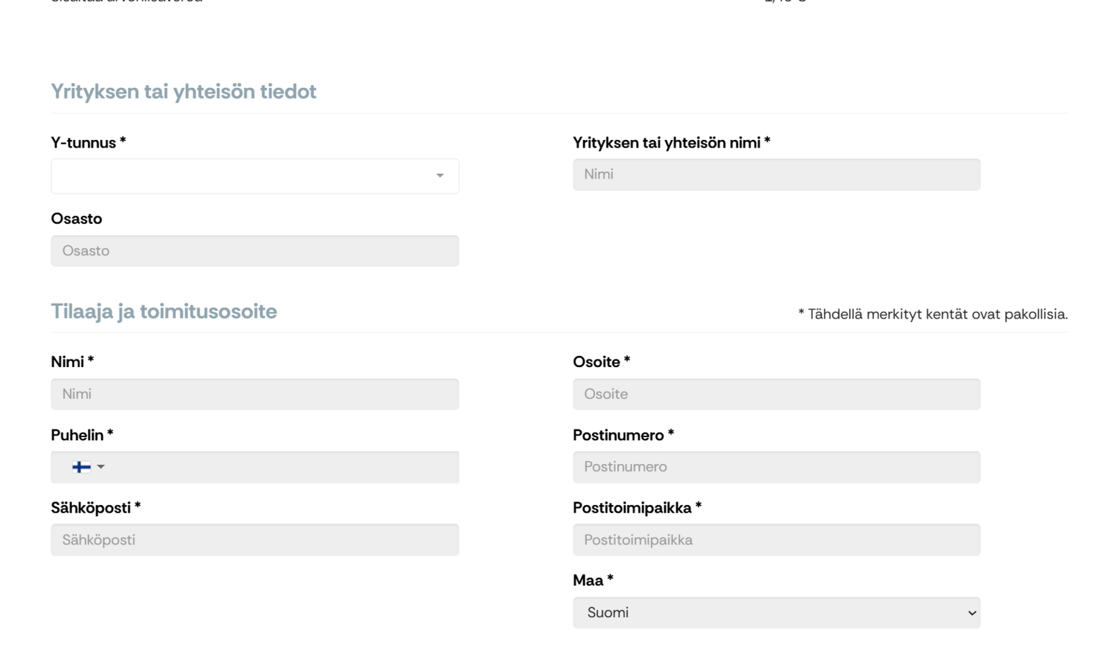This screenshot has height=649, width=1109.
Task: Click the Osoite field label
Action: [x=601, y=362]
